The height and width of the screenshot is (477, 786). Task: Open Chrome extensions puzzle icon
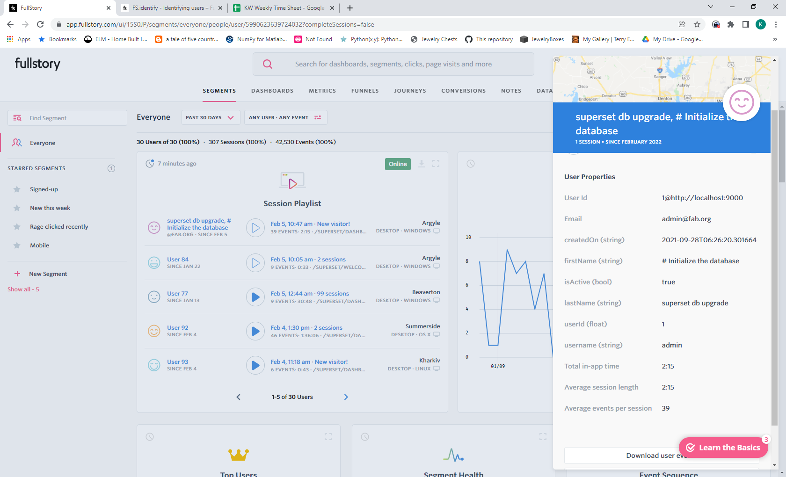[731, 24]
